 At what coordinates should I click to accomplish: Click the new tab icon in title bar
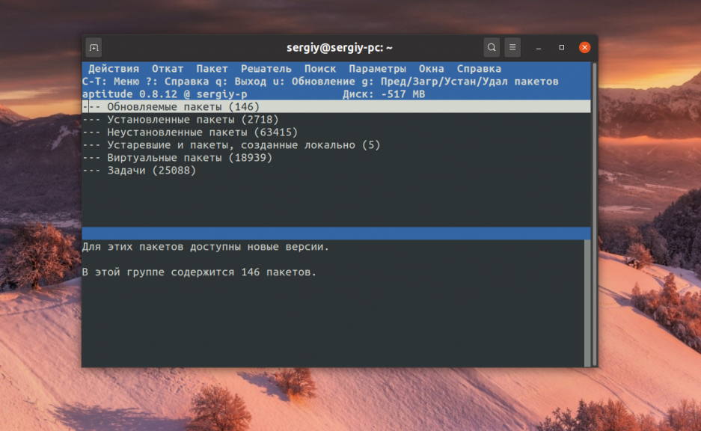point(94,48)
